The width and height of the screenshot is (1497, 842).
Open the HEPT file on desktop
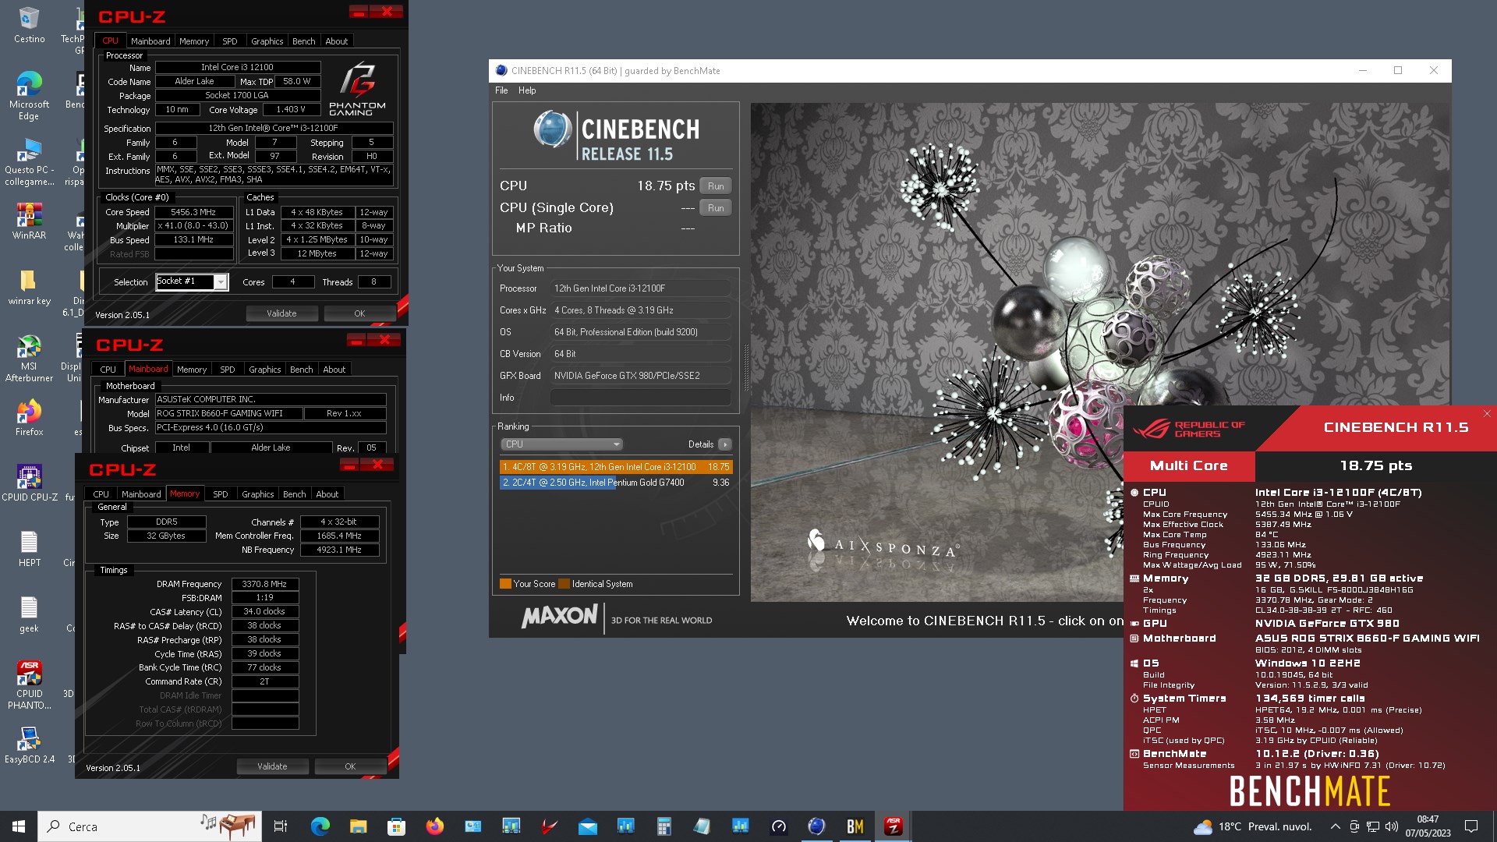29,549
